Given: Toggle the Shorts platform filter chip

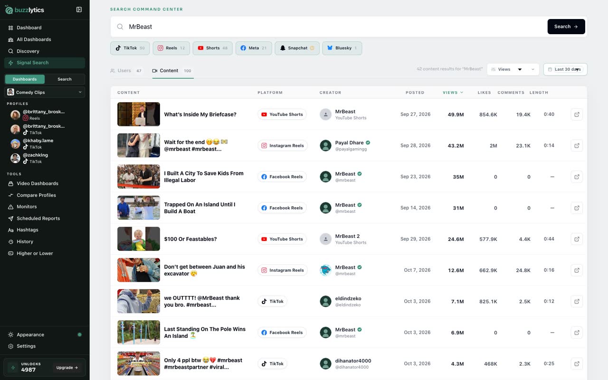Looking at the screenshot, I should pos(213,48).
